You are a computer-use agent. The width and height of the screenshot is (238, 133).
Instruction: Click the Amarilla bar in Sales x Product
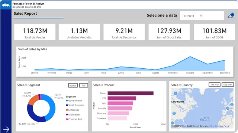120,108
